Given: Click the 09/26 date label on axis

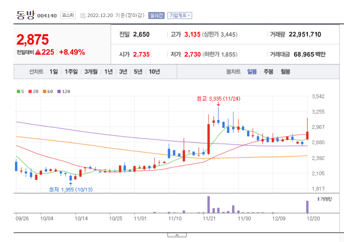Looking at the screenshot, I should 22,219.
